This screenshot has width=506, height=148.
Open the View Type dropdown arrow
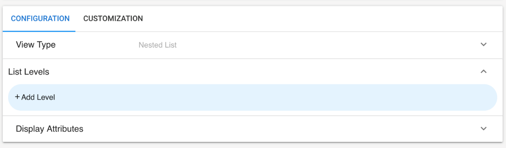[x=484, y=45]
